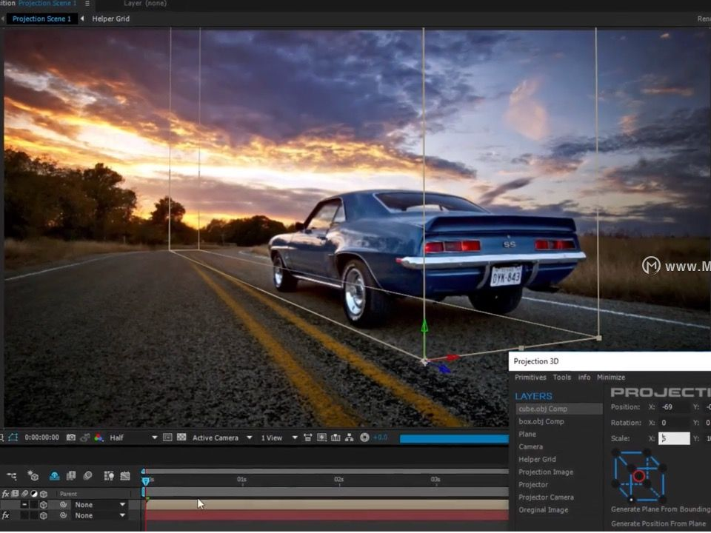The image size is (711, 533).
Task: Open the Graph Editor icon in the timeline
Action: pos(124,475)
